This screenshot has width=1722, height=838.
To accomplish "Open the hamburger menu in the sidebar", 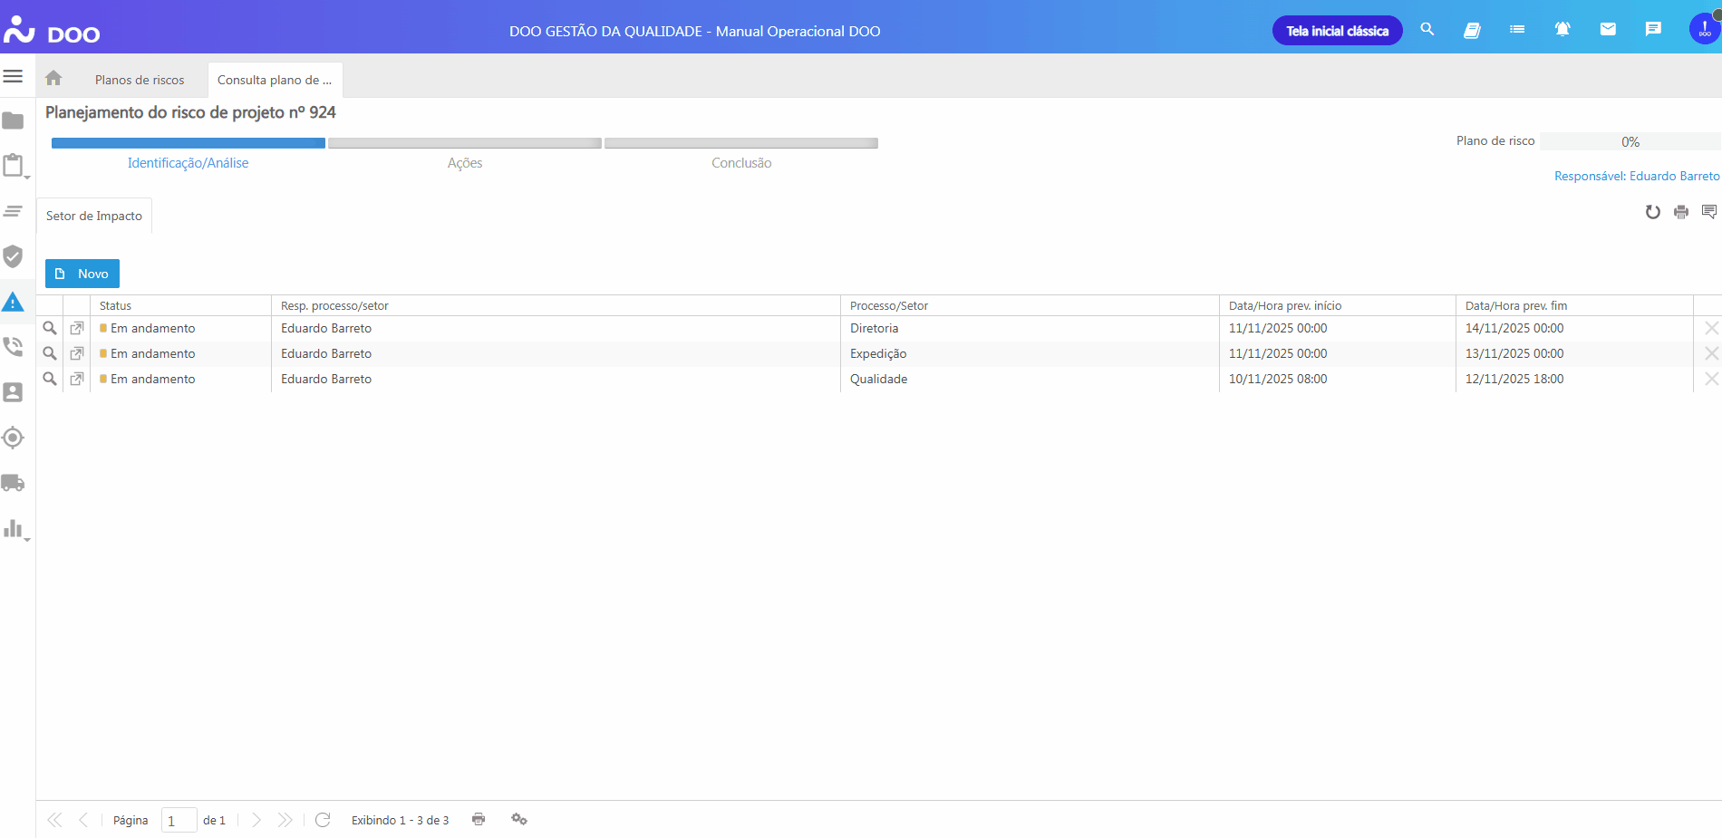I will [13, 76].
